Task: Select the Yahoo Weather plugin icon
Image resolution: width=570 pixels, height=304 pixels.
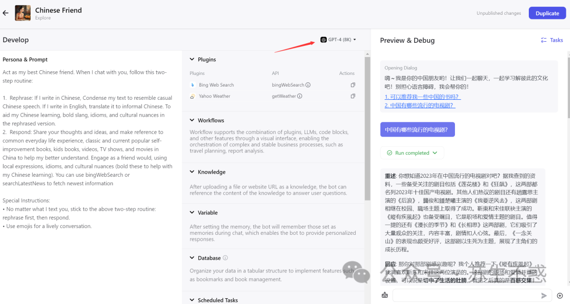Action: [x=192, y=96]
